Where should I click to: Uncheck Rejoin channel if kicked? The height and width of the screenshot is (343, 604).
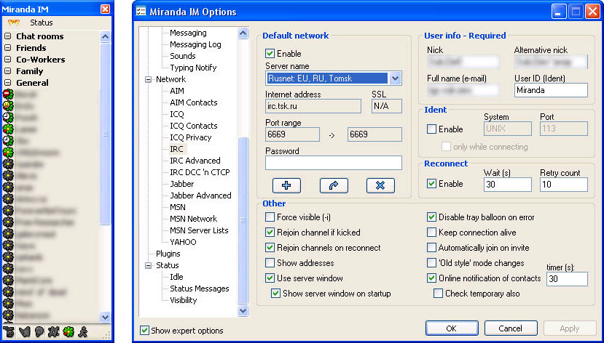[x=270, y=233]
